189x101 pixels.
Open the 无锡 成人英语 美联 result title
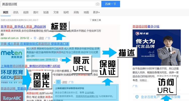click(35, 44)
